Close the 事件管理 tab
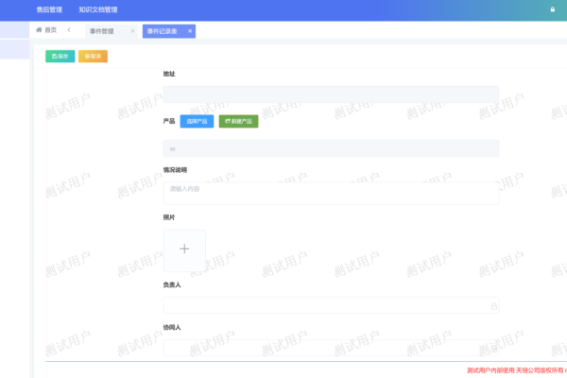 point(132,31)
